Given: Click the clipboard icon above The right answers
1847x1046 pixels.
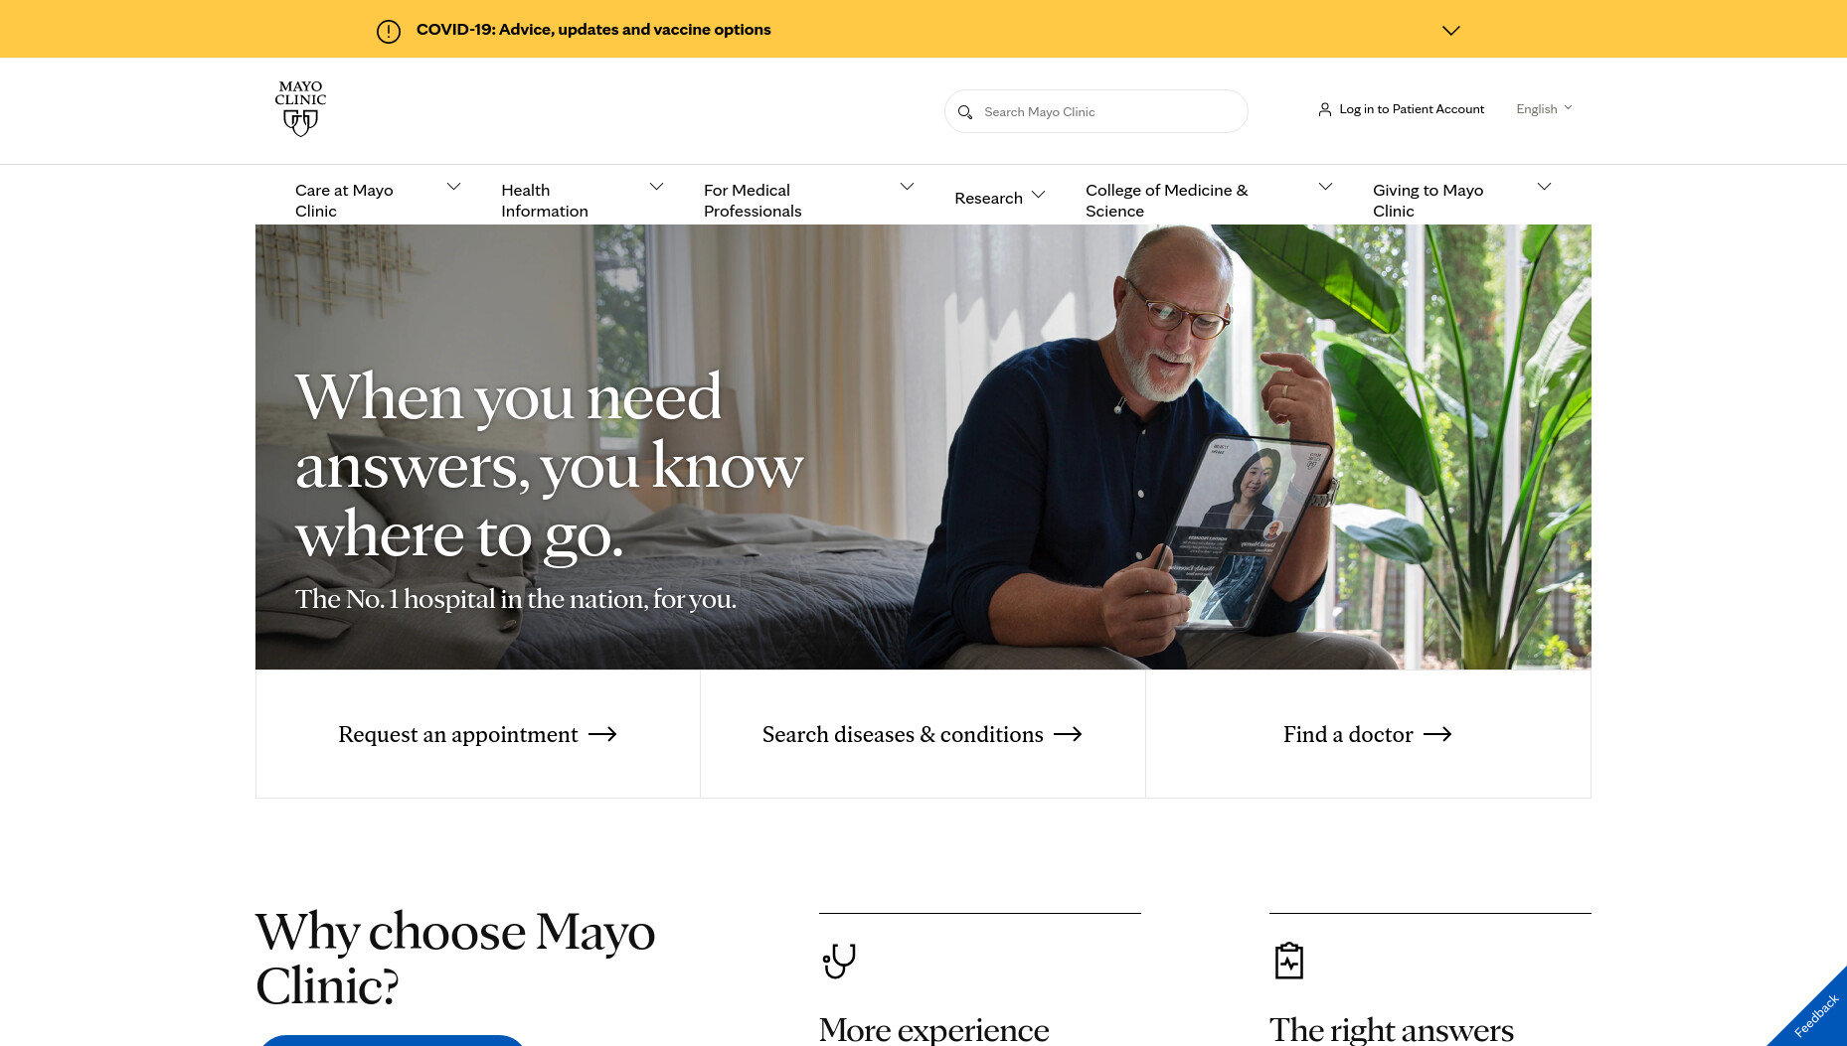Looking at the screenshot, I should tap(1289, 961).
